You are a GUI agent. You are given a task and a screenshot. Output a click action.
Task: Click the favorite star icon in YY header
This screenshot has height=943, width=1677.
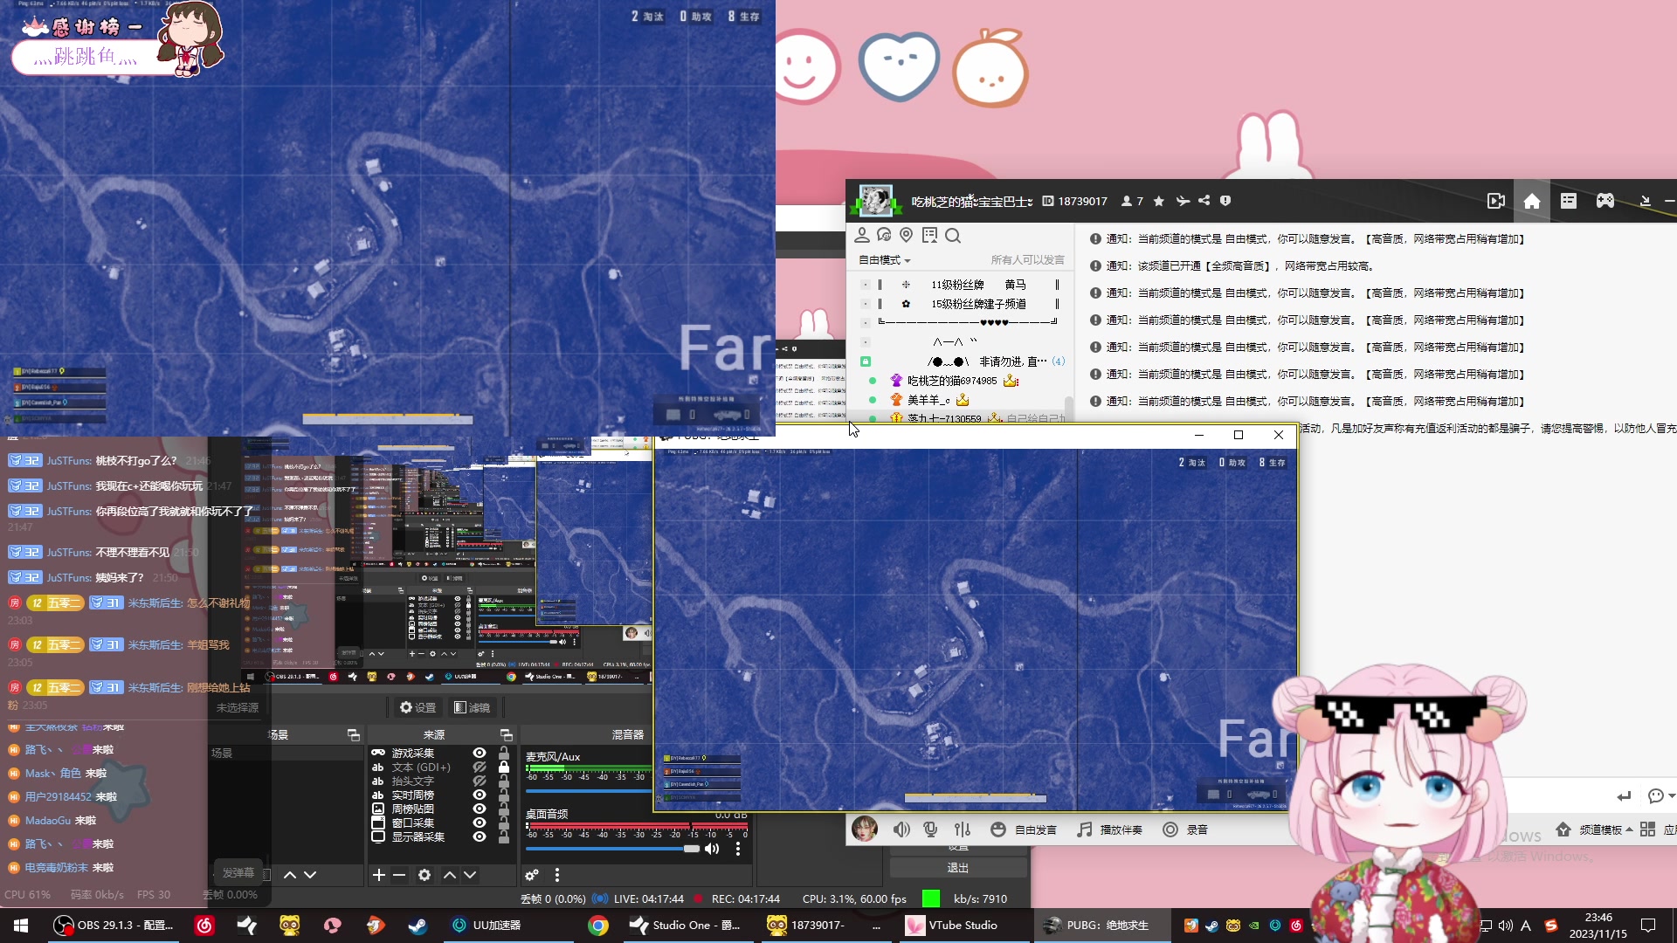(1159, 202)
